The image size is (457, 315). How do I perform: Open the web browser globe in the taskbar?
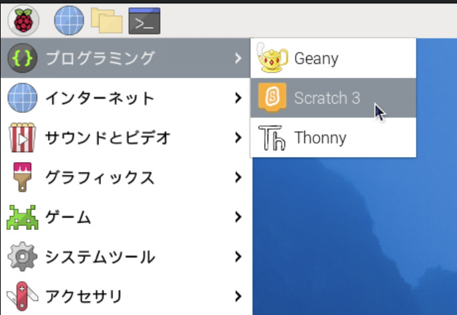click(x=68, y=21)
